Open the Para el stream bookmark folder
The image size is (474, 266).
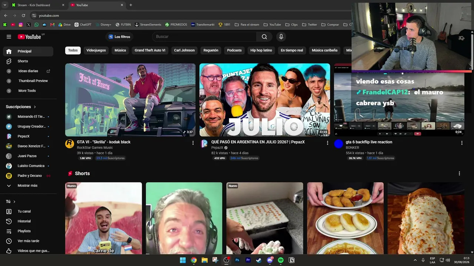coord(247,25)
